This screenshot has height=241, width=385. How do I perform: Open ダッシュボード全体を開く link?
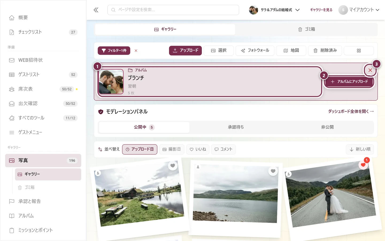[351, 111]
